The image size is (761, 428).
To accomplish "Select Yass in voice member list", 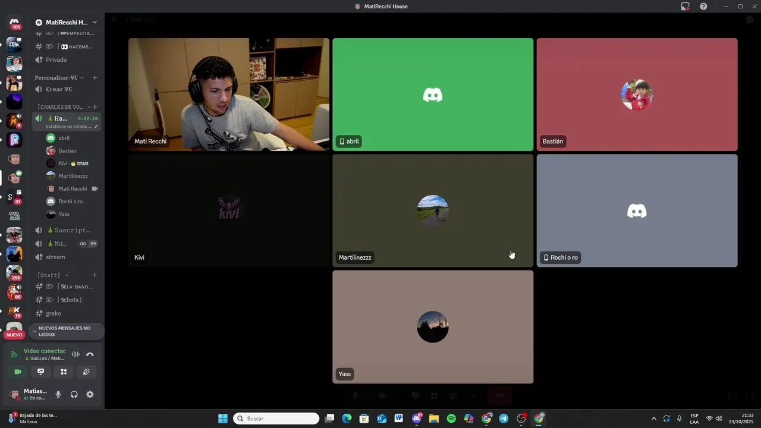I will pos(73,214).
